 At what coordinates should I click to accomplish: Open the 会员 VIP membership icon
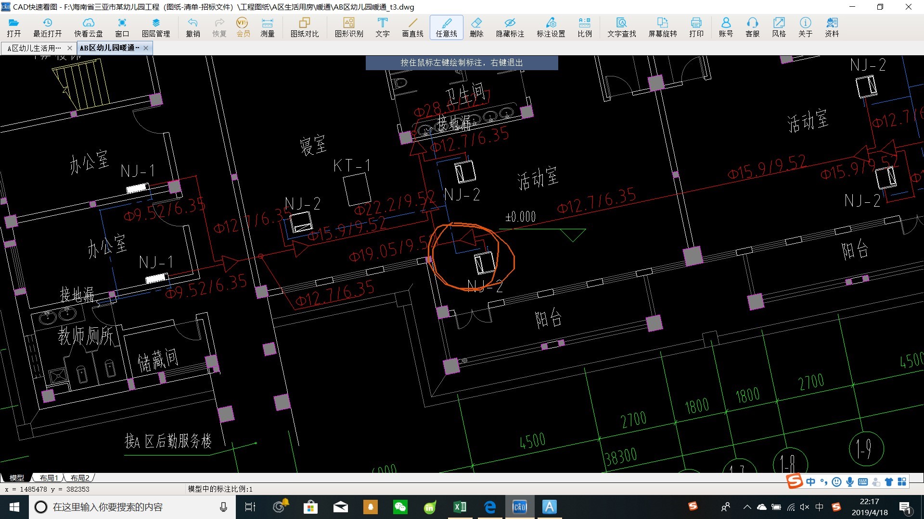click(x=243, y=27)
